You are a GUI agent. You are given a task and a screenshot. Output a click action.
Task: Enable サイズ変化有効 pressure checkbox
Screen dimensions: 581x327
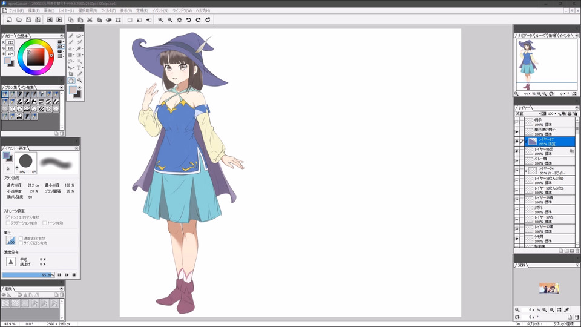pos(21,243)
